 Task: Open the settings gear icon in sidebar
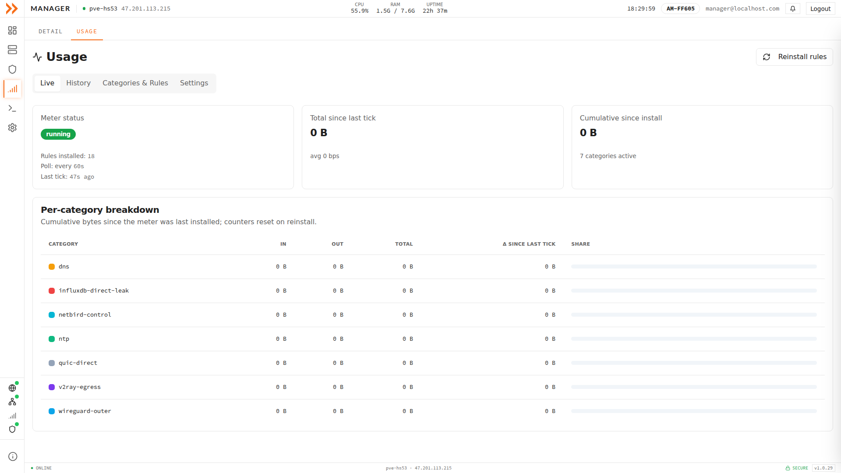click(12, 127)
